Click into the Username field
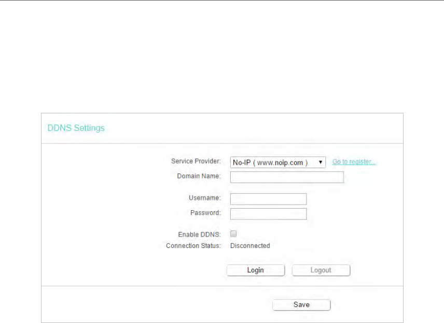This screenshot has width=444, height=323. (268, 199)
